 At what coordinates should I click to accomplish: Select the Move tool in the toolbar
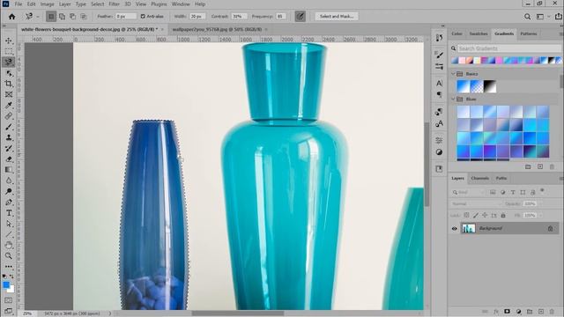[x=9, y=41]
